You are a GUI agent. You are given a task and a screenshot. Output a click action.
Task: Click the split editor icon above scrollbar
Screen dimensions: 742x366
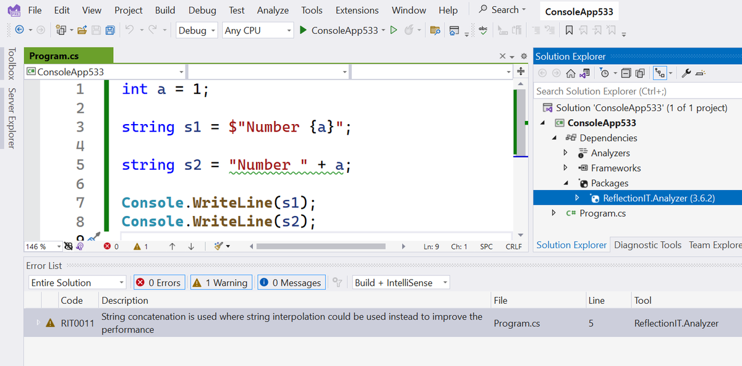tap(520, 72)
